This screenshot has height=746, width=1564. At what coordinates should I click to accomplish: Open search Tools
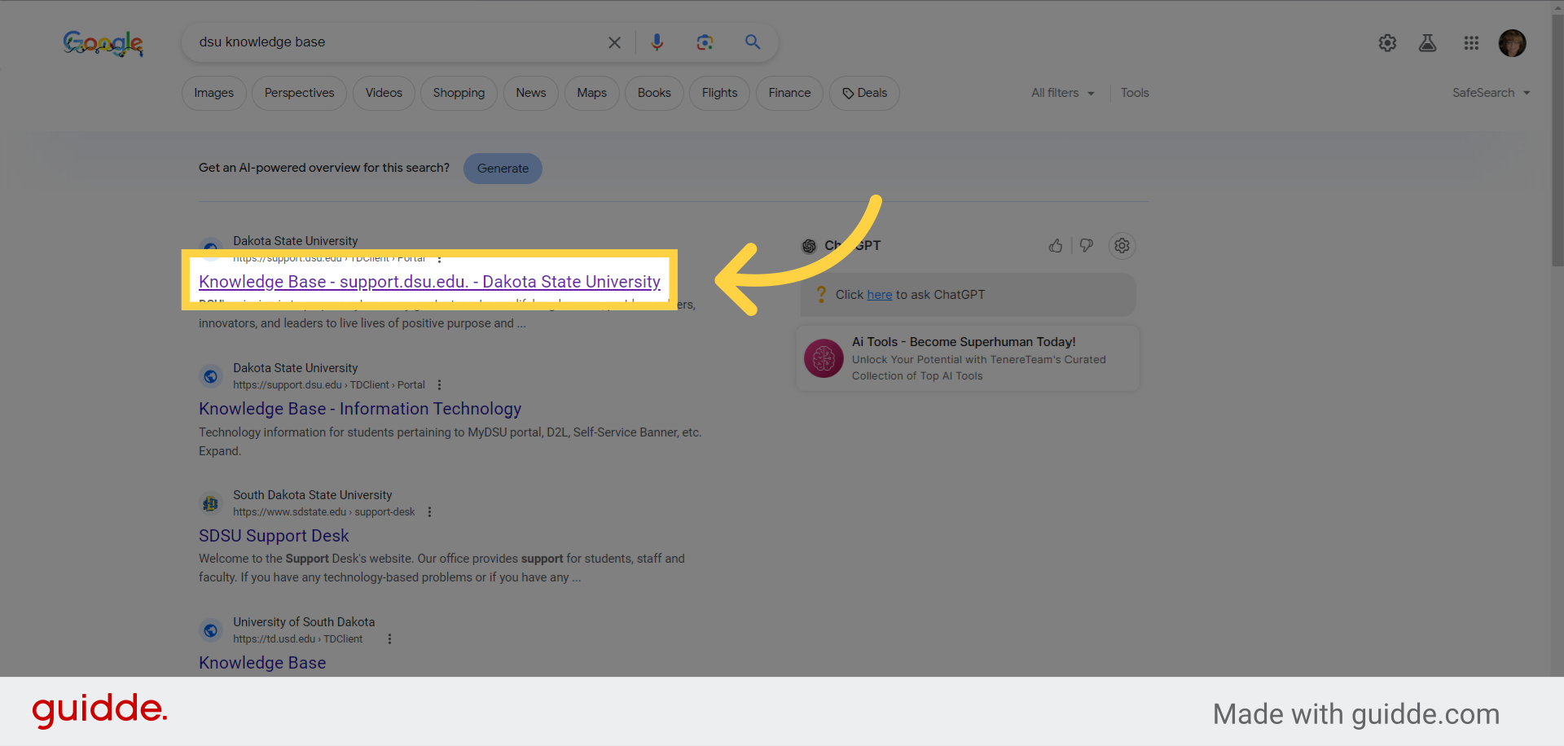1135,93
